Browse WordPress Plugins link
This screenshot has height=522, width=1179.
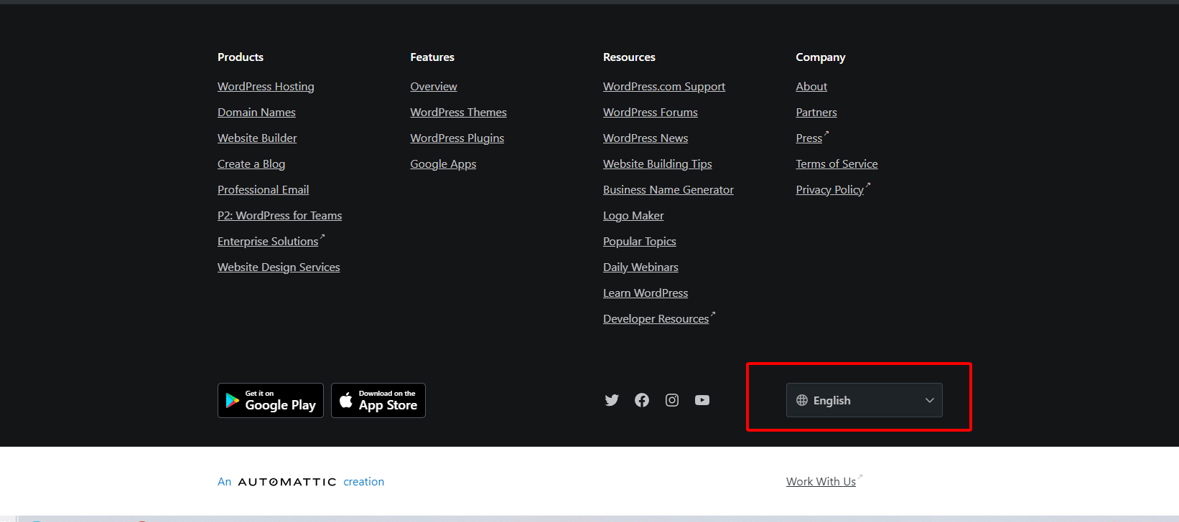[457, 138]
